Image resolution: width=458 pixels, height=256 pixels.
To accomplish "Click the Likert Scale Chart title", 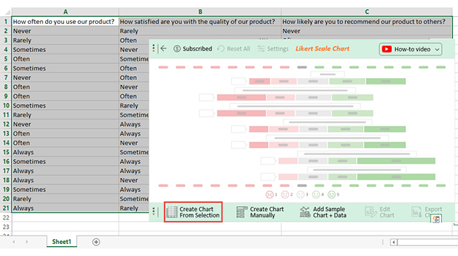I will 322,49.
